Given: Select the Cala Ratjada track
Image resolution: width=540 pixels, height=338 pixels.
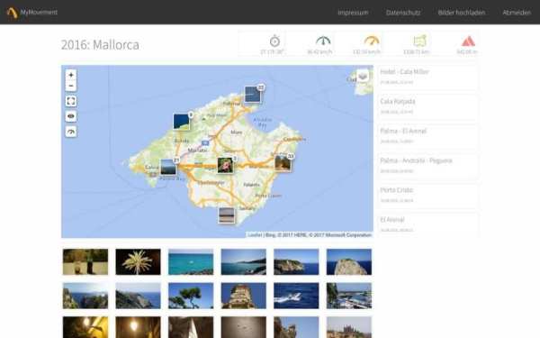Looking at the screenshot, I should pos(427,106).
